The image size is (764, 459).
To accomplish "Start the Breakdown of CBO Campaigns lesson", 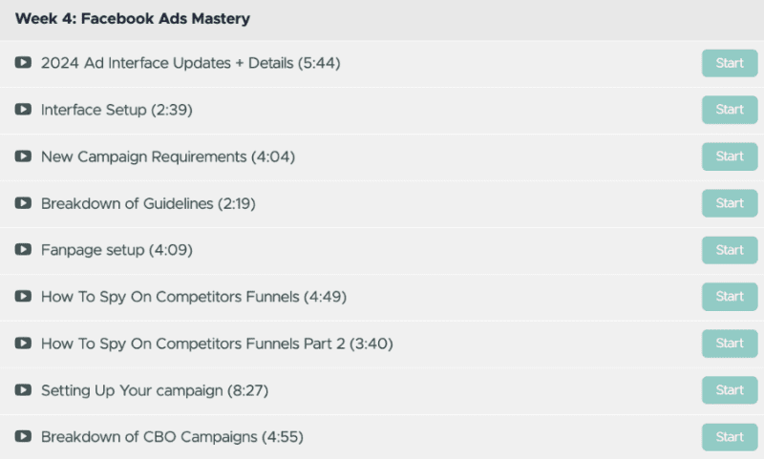I will 730,437.
